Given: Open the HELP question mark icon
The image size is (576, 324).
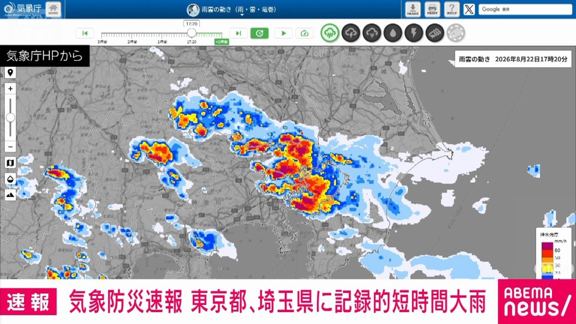Looking at the screenshot, I should [x=452, y=9].
